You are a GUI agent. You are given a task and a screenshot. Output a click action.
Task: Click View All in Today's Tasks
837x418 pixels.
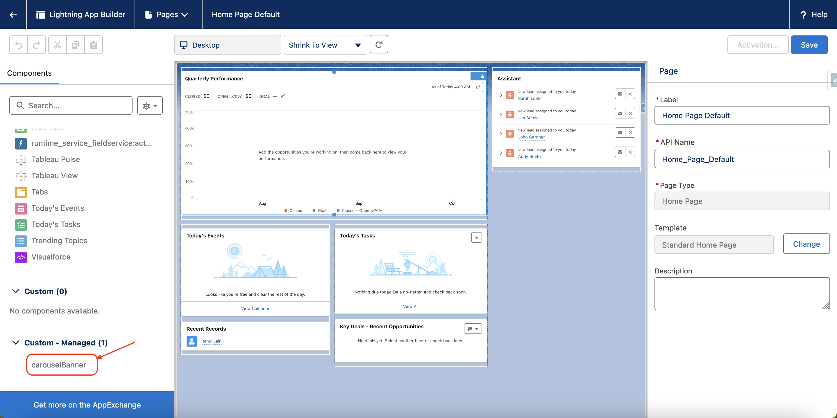click(411, 306)
